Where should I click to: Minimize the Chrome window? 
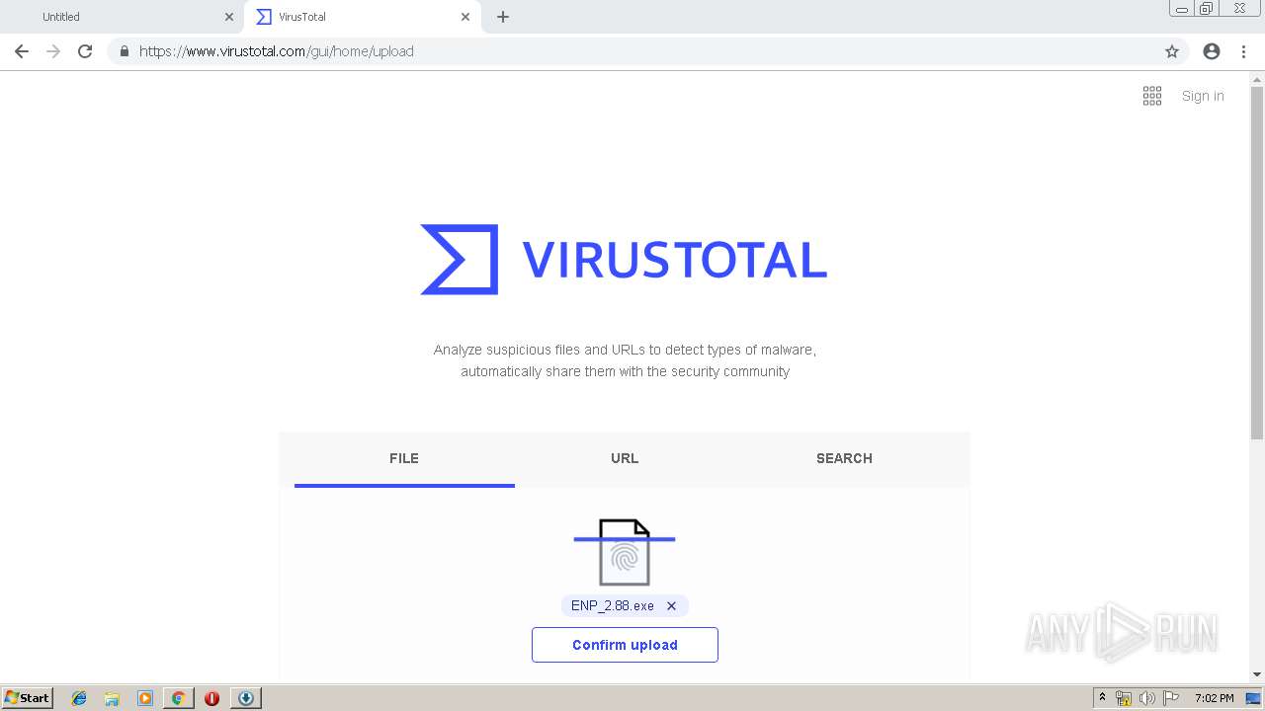point(1182,8)
